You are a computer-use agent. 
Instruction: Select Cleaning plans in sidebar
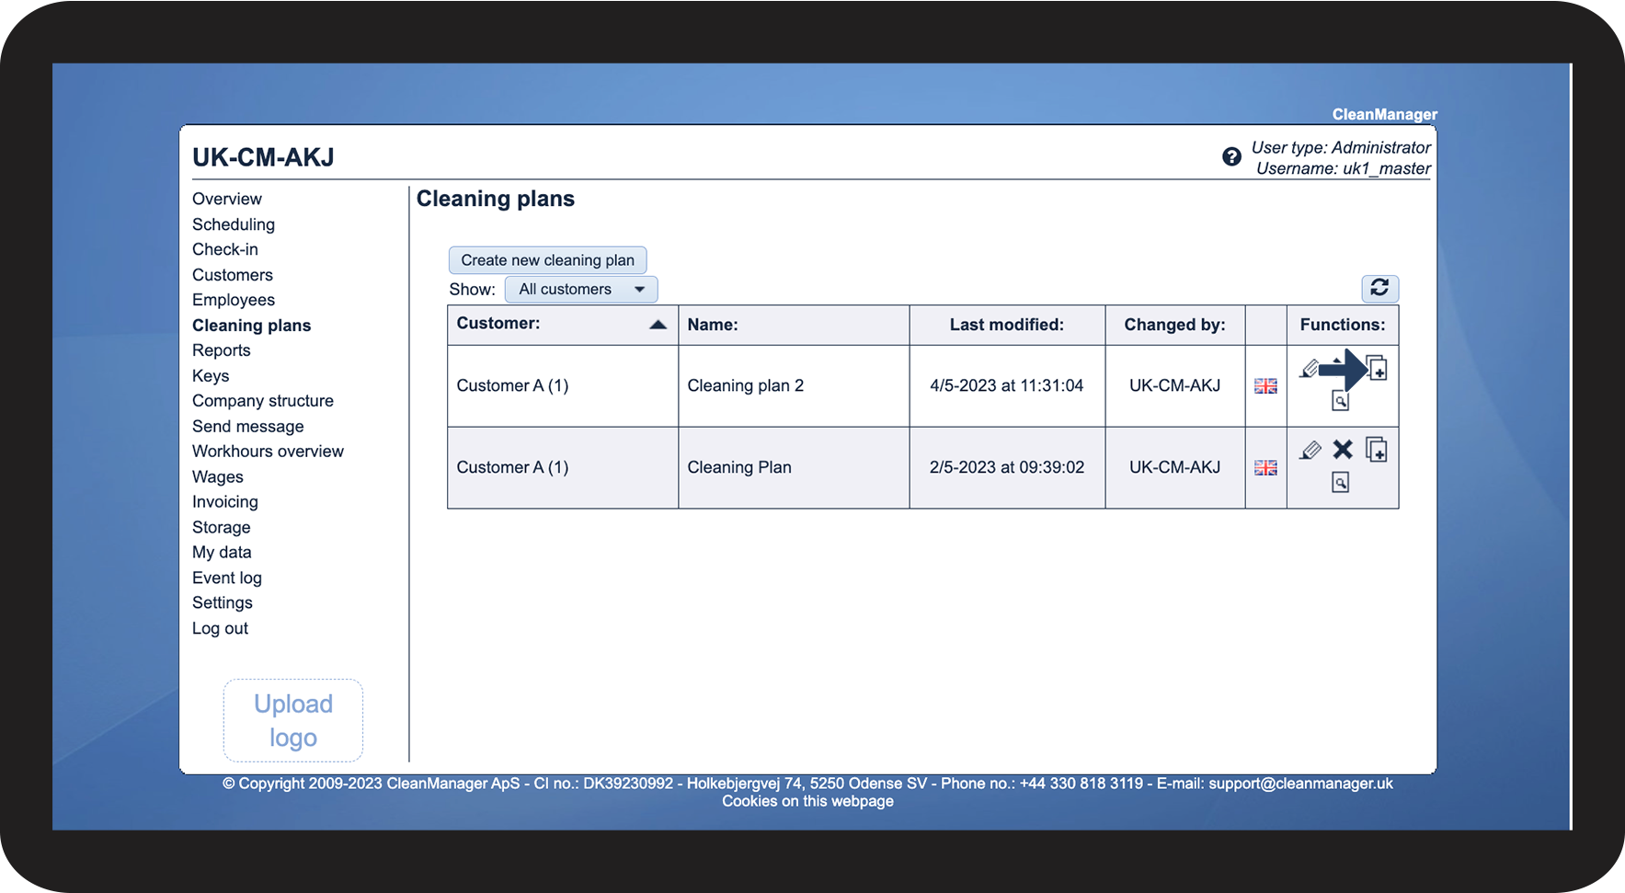coord(252,326)
